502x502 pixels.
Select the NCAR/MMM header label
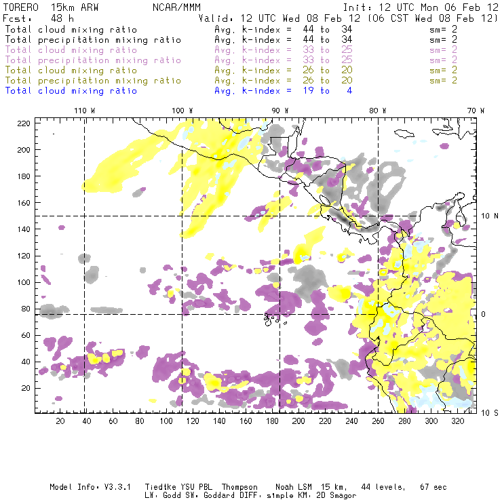pos(176,7)
